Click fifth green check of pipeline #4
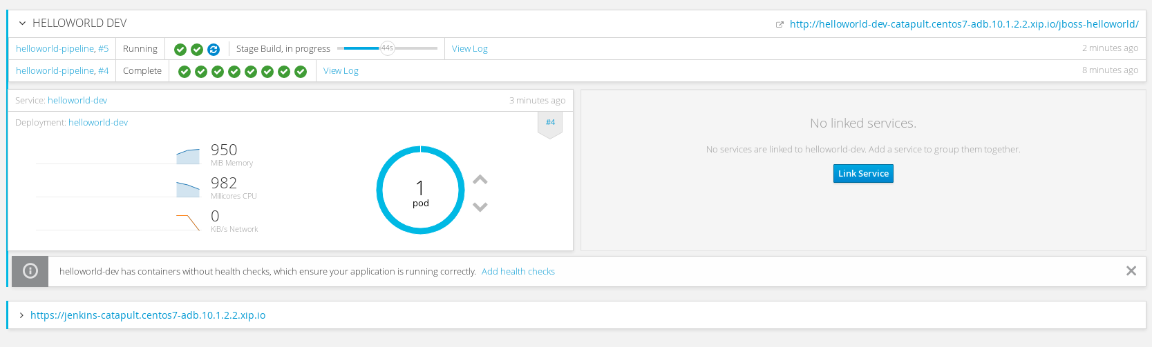 pyautogui.click(x=251, y=72)
